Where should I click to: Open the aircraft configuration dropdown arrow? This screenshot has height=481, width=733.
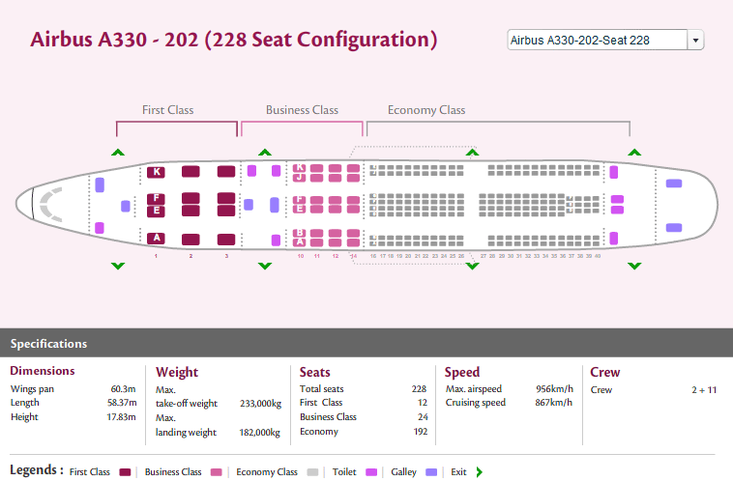(x=695, y=41)
